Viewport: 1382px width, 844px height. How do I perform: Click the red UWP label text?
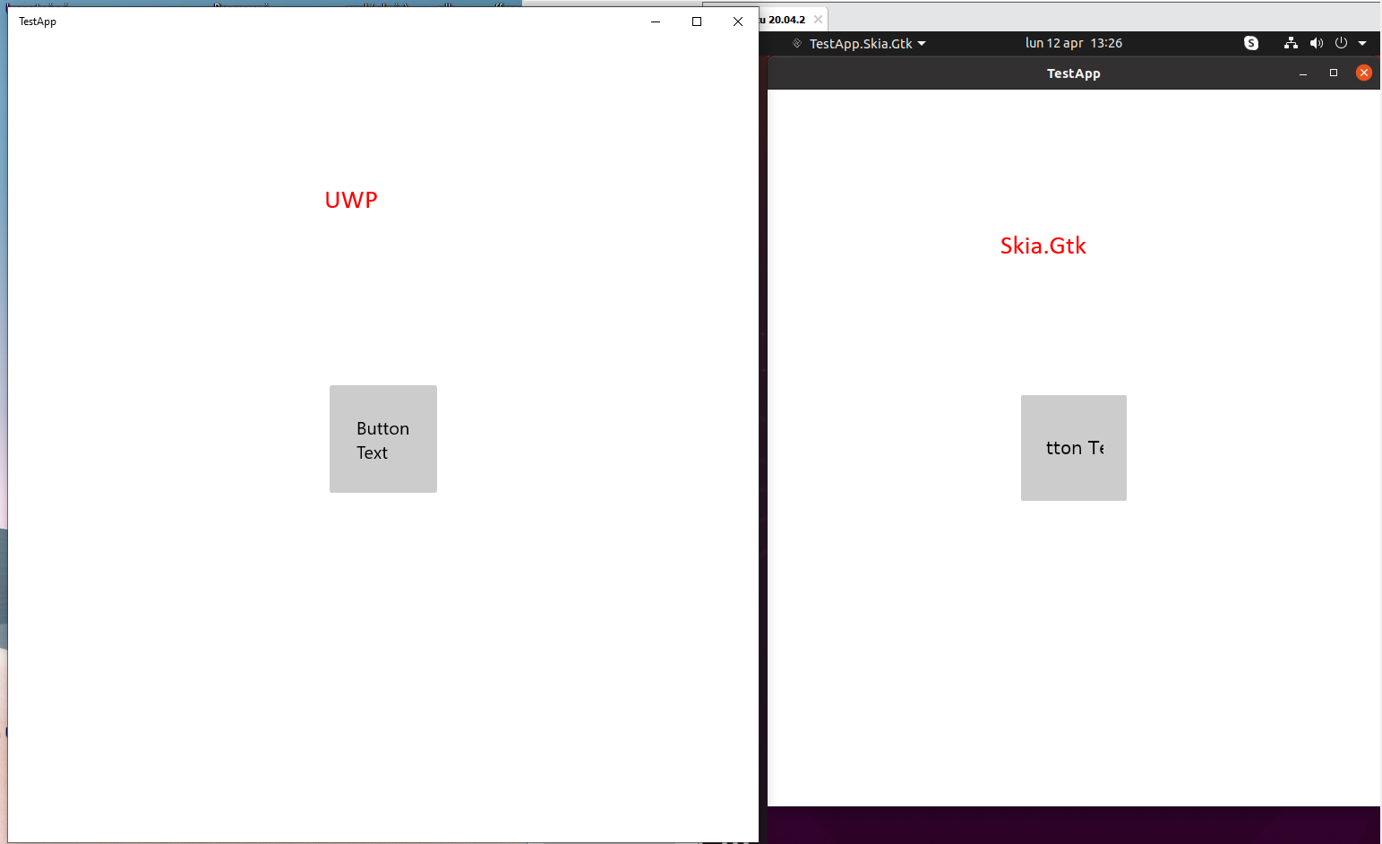351,200
